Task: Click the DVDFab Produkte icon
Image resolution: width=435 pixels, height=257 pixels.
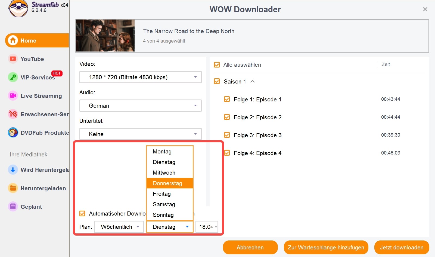Action: click(13, 133)
